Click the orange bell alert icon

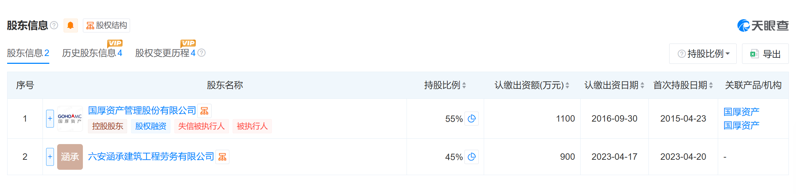[70, 25]
